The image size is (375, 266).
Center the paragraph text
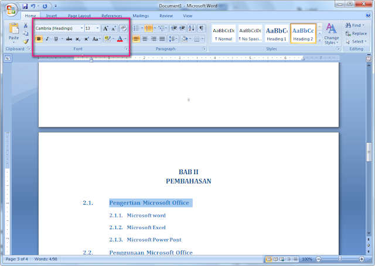coord(145,39)
